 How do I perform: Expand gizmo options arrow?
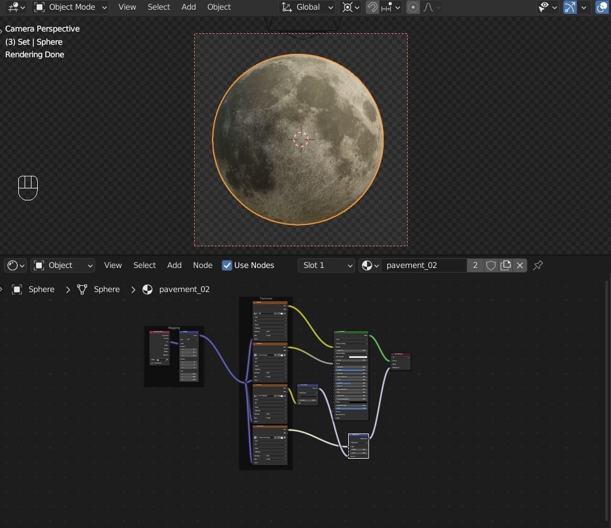coord(584,7)
